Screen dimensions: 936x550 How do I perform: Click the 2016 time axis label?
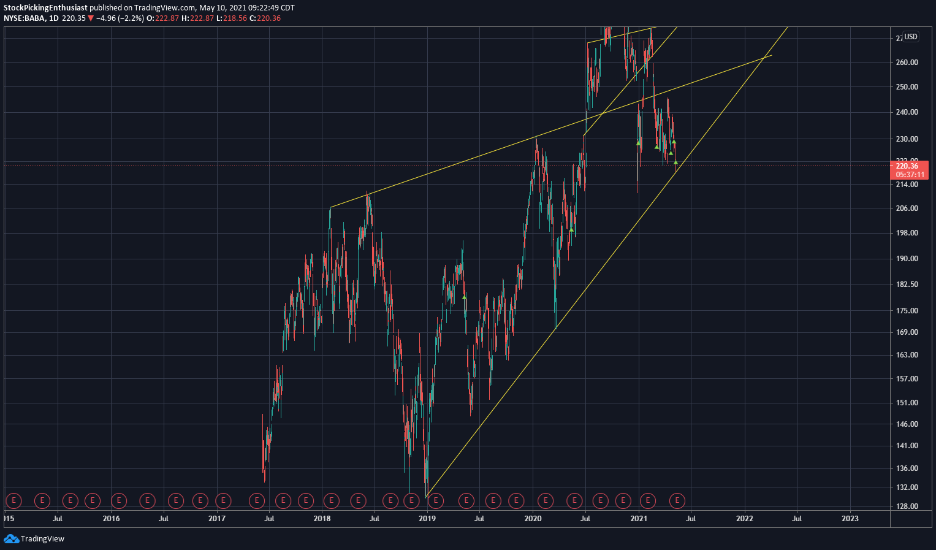tap(111, 519)
